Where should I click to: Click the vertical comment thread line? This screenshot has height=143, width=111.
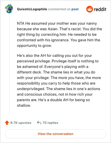(x=9, y=65)
